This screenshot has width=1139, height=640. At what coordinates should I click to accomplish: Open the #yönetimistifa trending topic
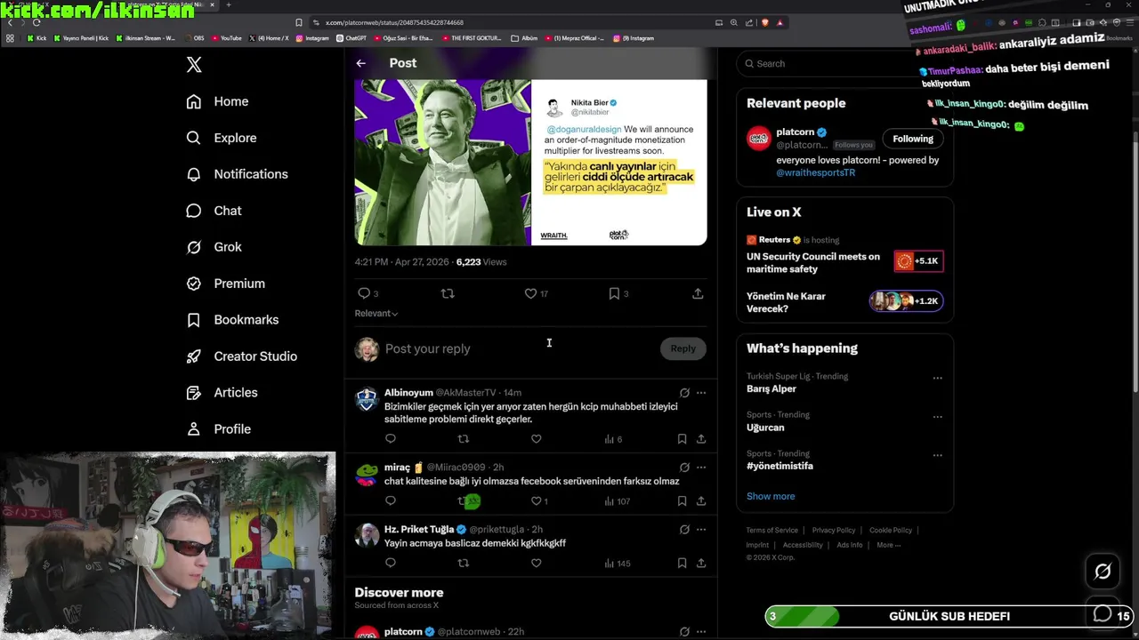tap(780, 466)
